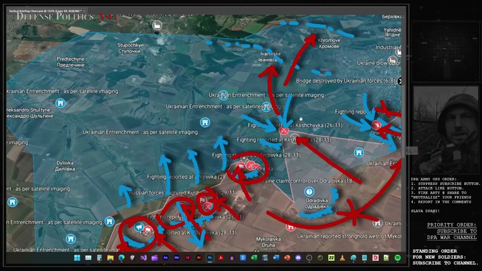This screenshot has height=271, width=482.
Task: Open Adobe Acrobat from the taskbar
Action: pyautogui.click(x=221, y=258)
